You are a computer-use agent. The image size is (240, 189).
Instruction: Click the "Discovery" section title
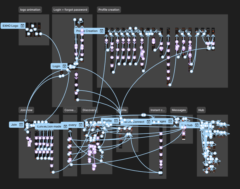tap(89, 110)
